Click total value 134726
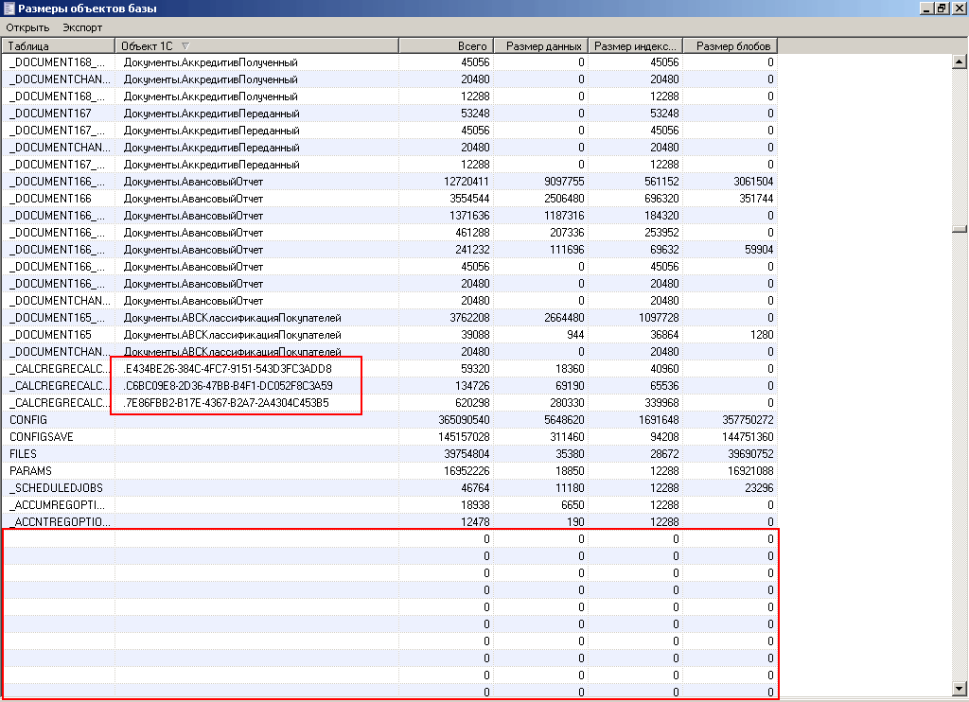 [x=472, y=386]
